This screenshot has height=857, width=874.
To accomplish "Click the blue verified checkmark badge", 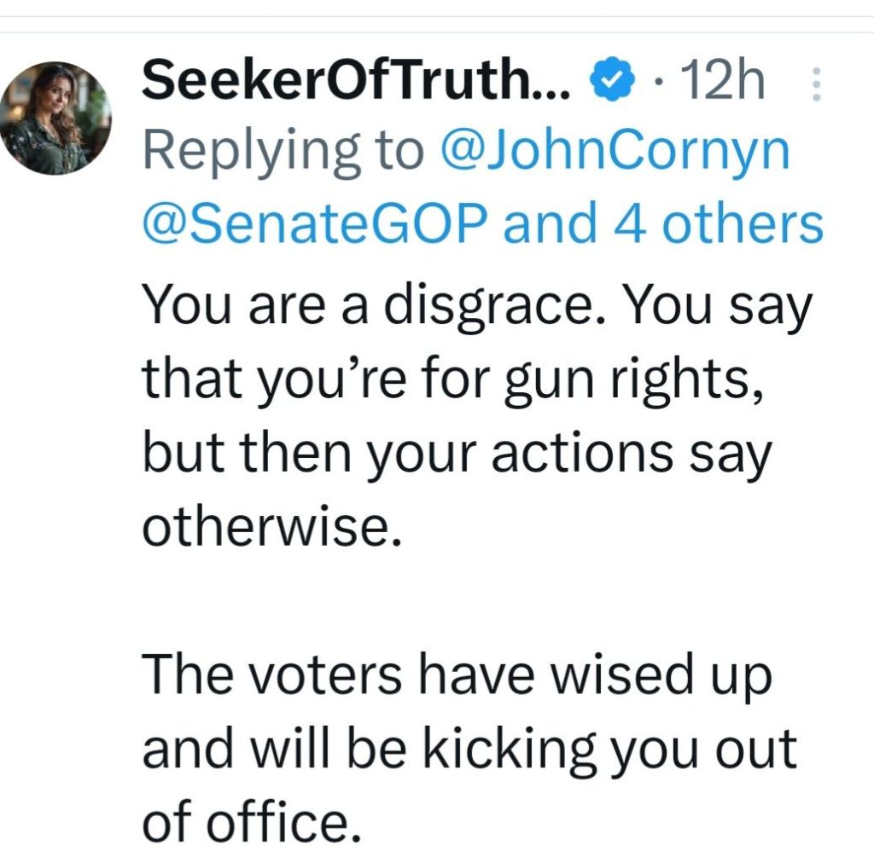I will coord(612,83).
